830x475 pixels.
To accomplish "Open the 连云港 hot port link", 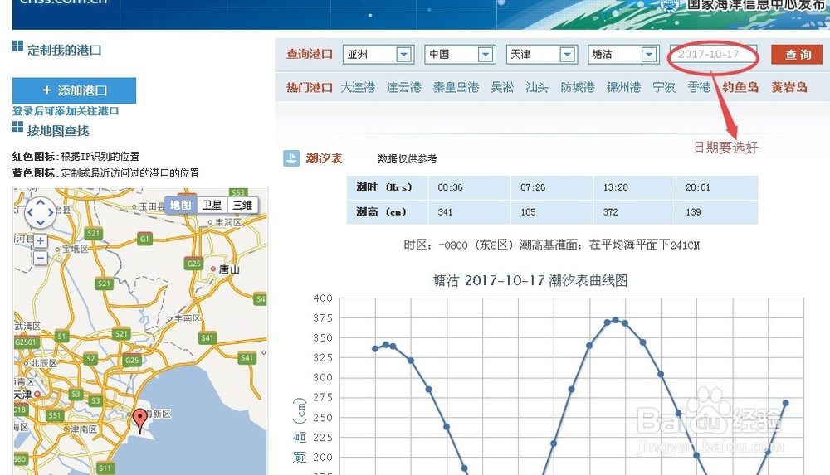I will click(x=403, y=87).
